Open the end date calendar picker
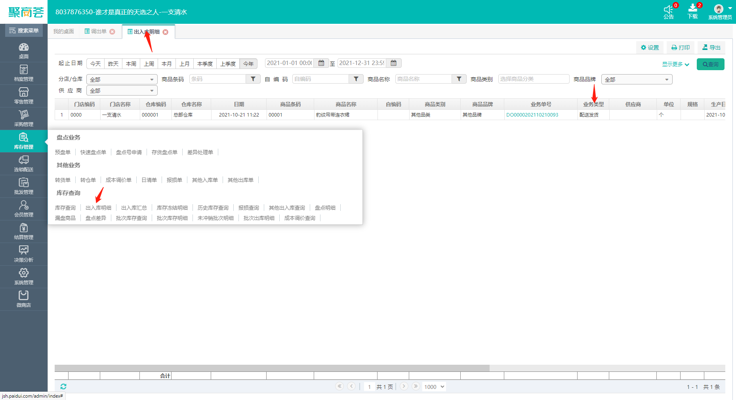Viewport: 736px width, 400px height. pos(393,63)
